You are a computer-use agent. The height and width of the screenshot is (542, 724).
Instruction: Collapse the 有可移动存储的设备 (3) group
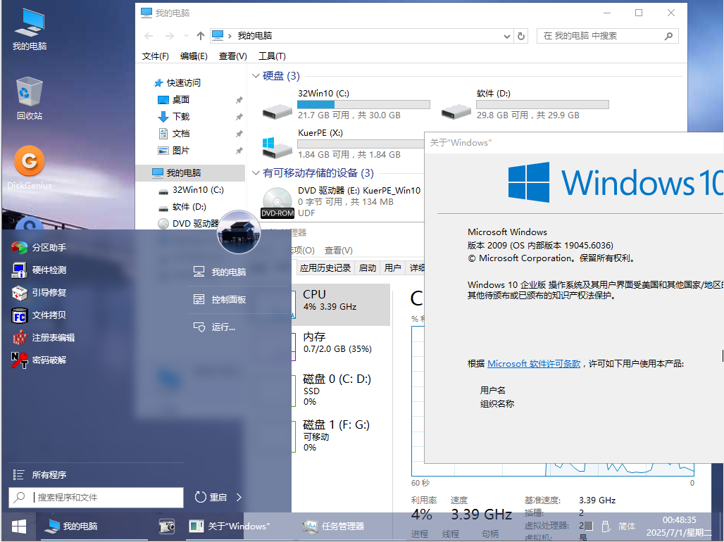coord(256,173)
